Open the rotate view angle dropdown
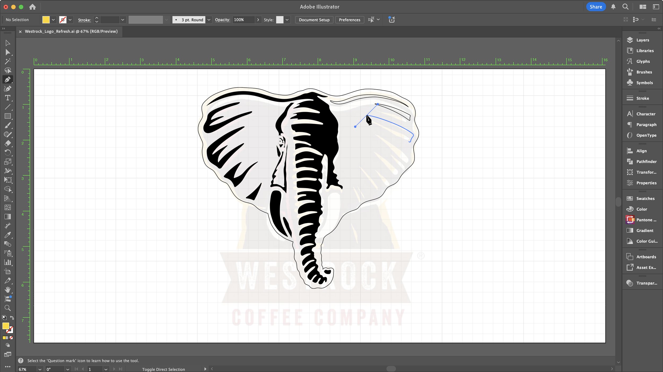663x372 pixels. point(68,369)
